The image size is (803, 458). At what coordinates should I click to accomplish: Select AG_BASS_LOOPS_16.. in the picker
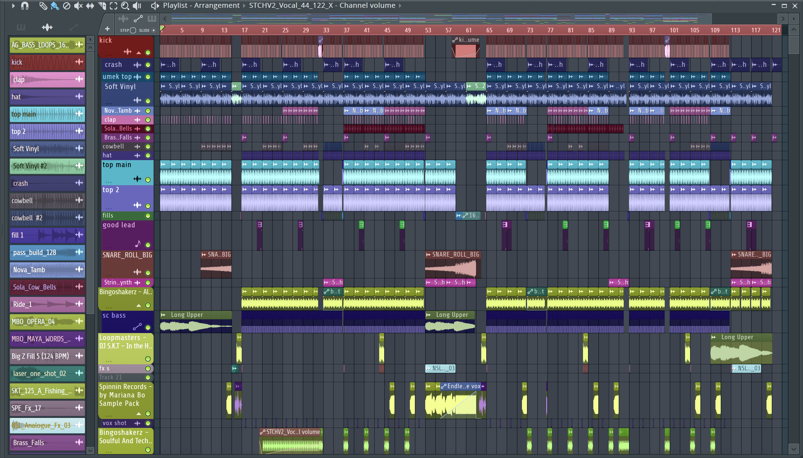(x=47, y=45)
